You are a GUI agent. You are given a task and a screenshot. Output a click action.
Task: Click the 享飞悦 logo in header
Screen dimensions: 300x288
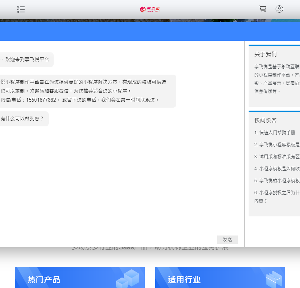[150, 9]
